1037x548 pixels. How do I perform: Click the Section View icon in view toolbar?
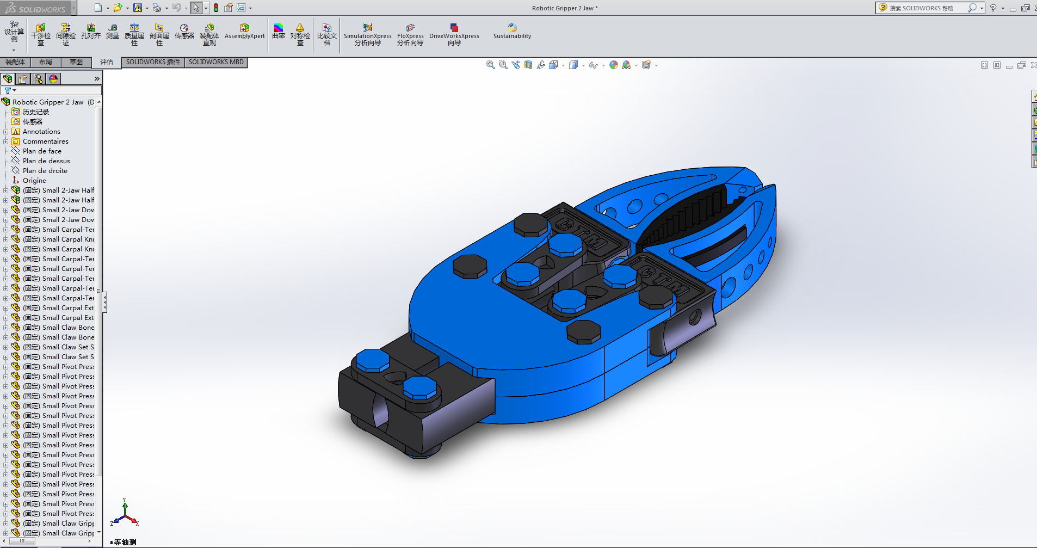(528, 65)
